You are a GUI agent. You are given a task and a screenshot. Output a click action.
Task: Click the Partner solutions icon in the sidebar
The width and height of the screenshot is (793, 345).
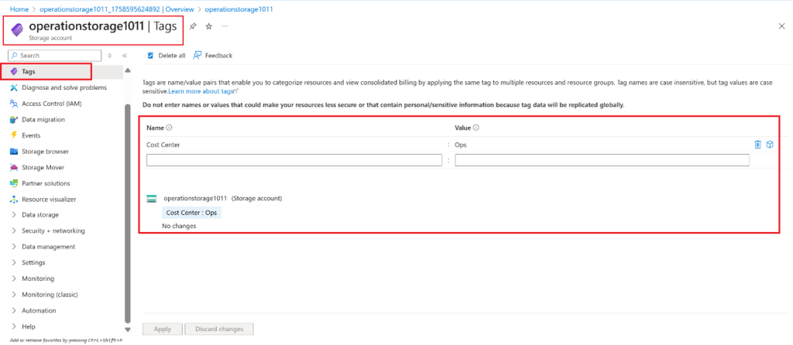pyautogui.click(x=14, y=183)
